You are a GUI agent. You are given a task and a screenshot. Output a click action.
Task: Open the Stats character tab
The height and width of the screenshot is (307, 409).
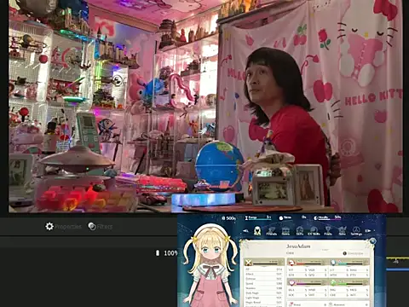click(x=257, y=230)
